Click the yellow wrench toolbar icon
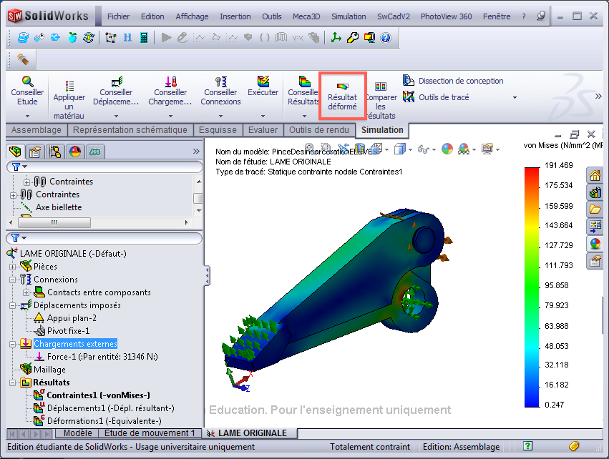 click(x=353, y=38)
